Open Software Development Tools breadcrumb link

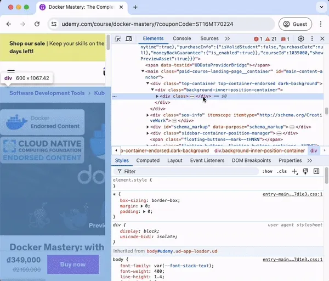point(47,93)
